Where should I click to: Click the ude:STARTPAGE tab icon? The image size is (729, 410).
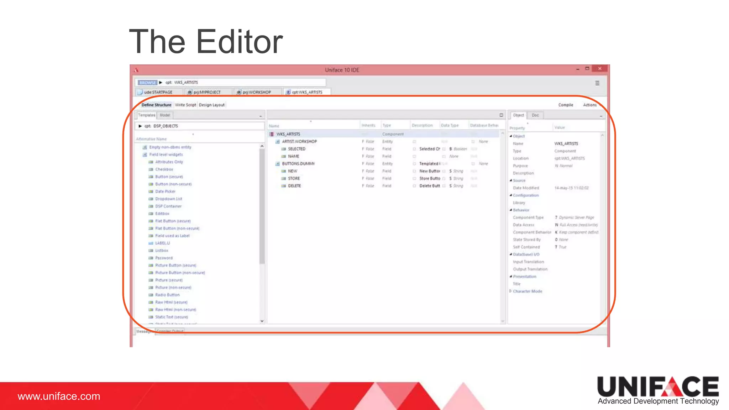click(x=140, y=92)
